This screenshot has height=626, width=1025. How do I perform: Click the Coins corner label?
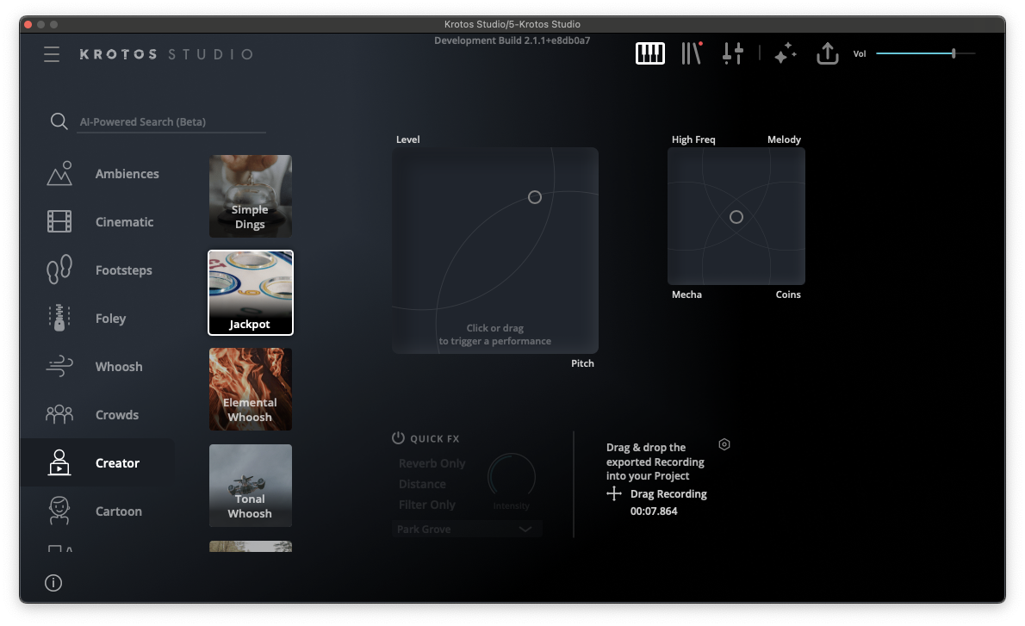(x=788, y=294)
